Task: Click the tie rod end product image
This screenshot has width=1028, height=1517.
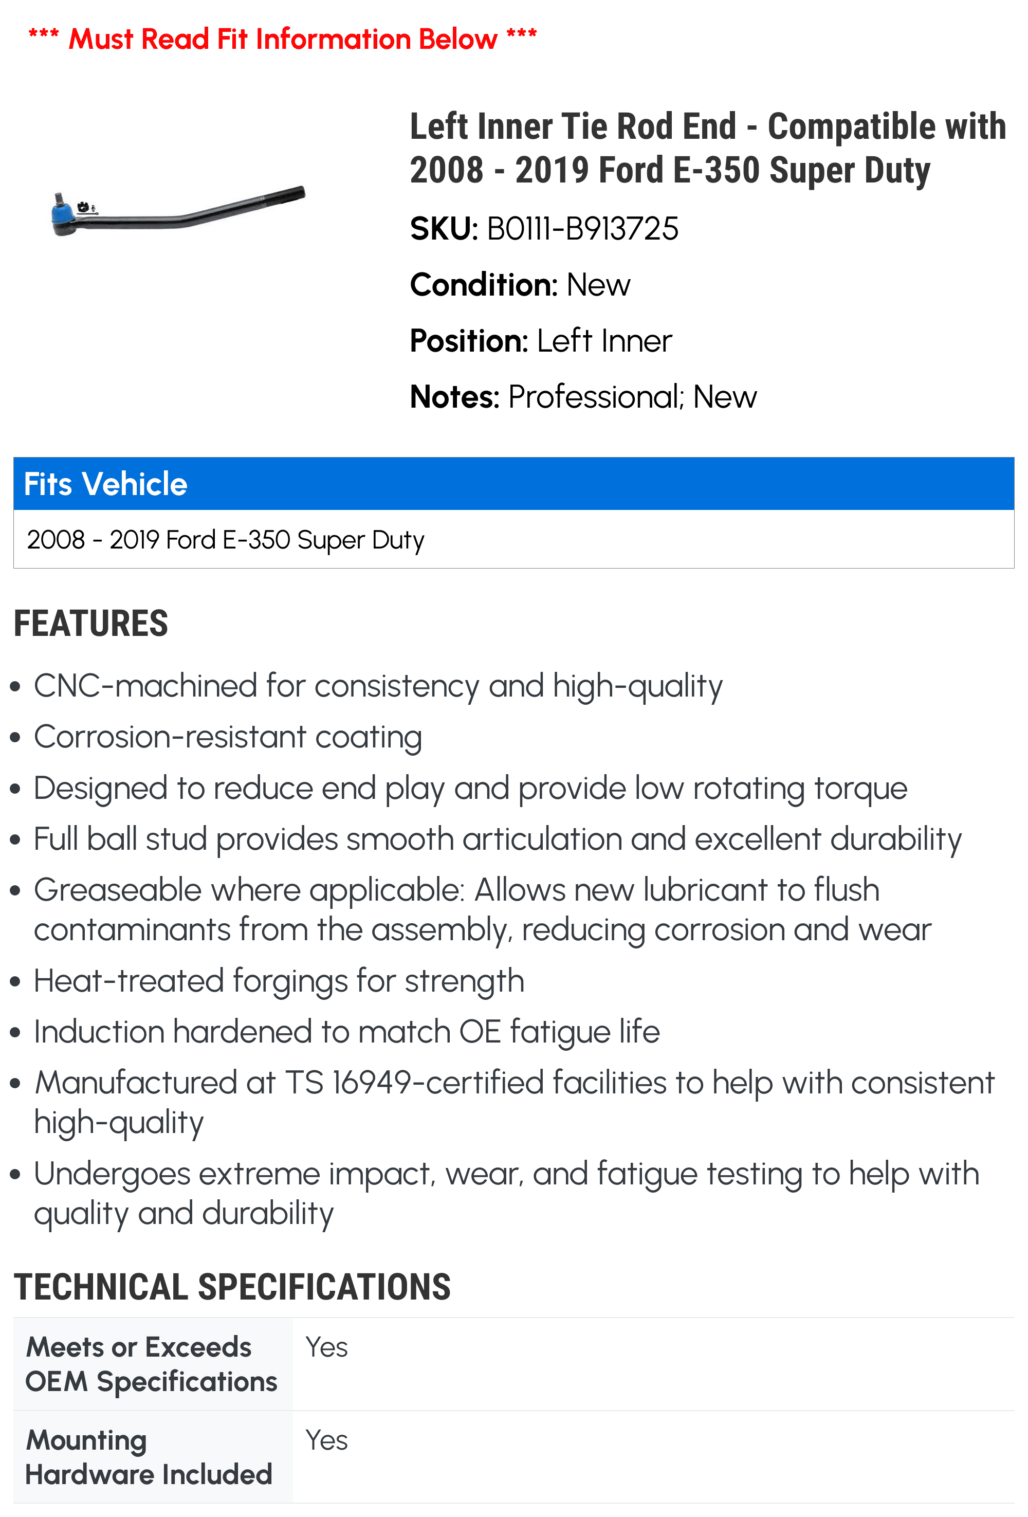Action: (178, 211)
